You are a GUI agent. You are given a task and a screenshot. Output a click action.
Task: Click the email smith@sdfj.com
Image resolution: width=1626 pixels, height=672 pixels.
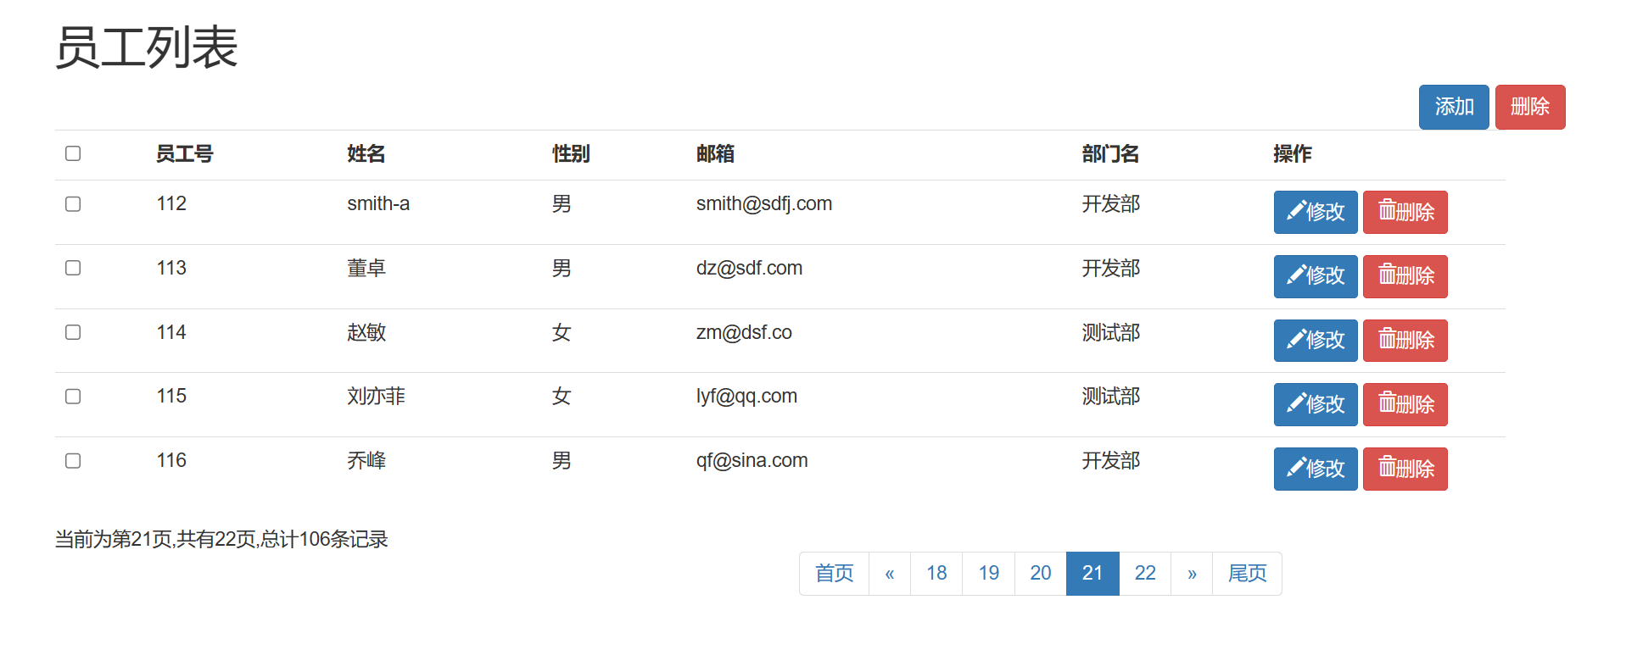pos(764,204)
